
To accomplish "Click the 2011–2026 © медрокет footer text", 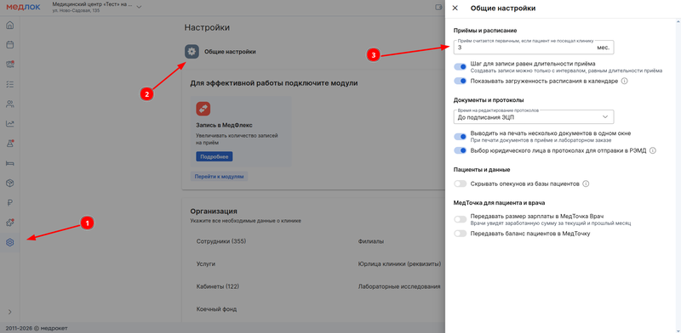I will tap(37, 328).
